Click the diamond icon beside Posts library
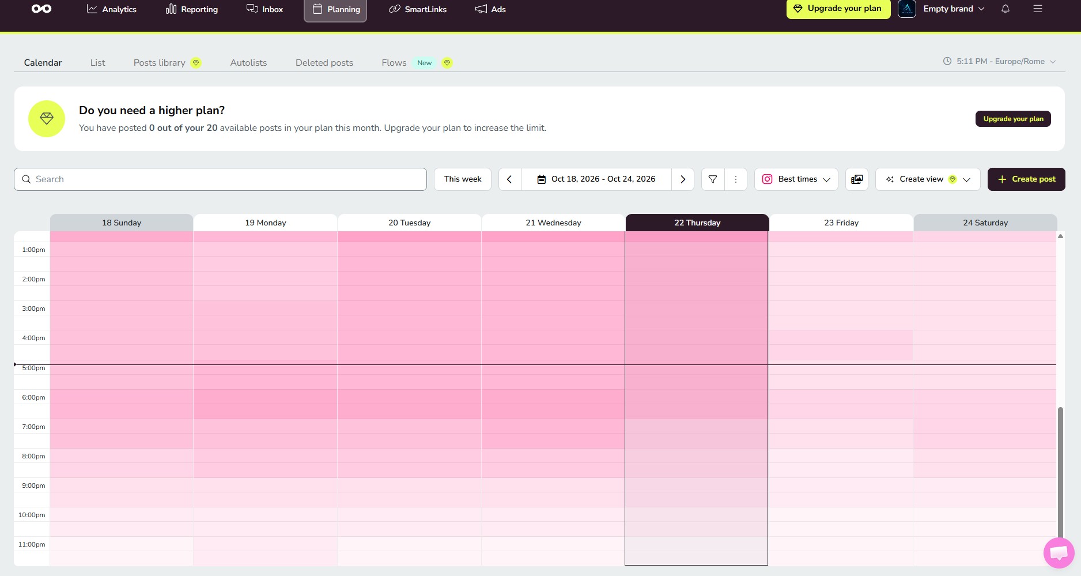 point(196,63)
